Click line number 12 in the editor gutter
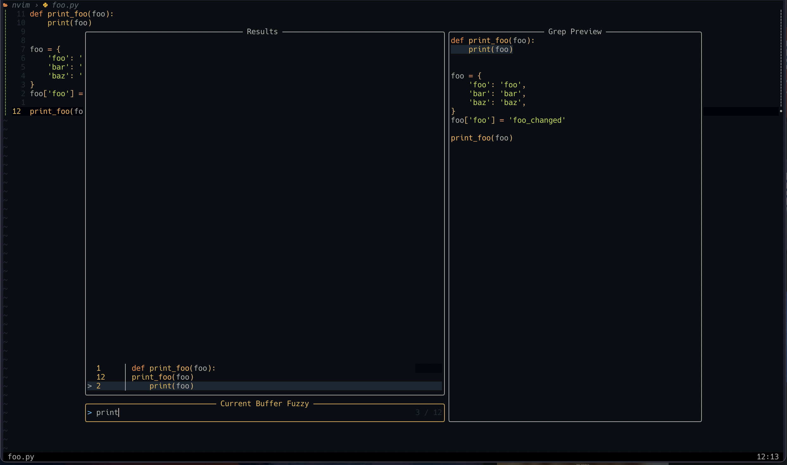Image resolution: width=787 pixels, height=465 pixels. coord(17,111)
